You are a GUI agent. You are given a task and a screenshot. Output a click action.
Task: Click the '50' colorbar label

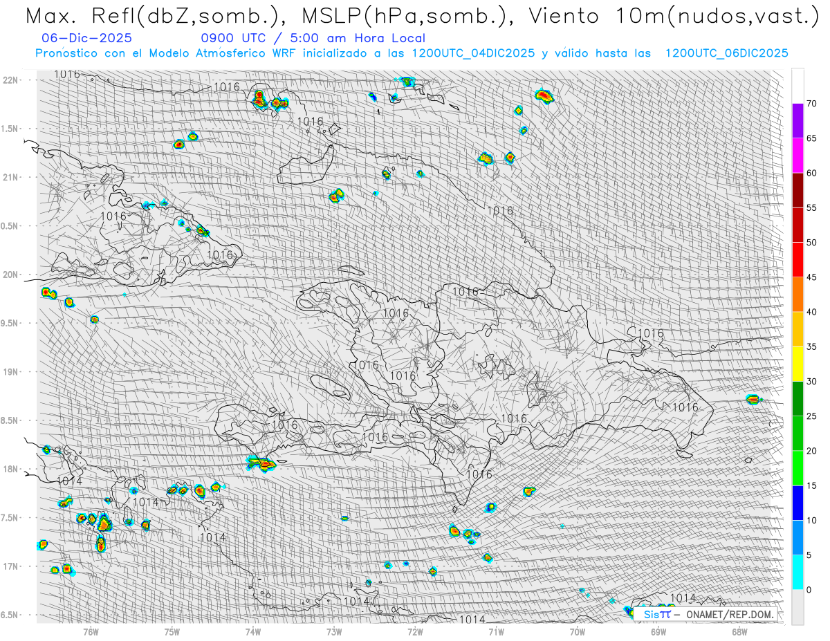tap(811, 243)
